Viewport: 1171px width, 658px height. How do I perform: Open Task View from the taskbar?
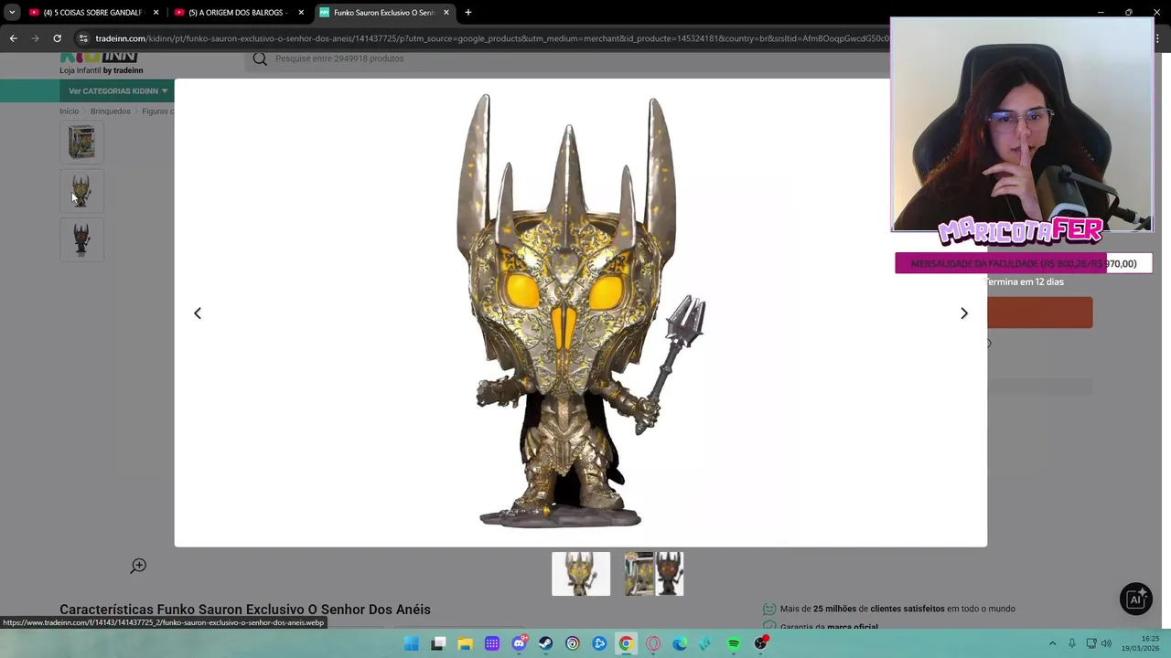(438, 643)
